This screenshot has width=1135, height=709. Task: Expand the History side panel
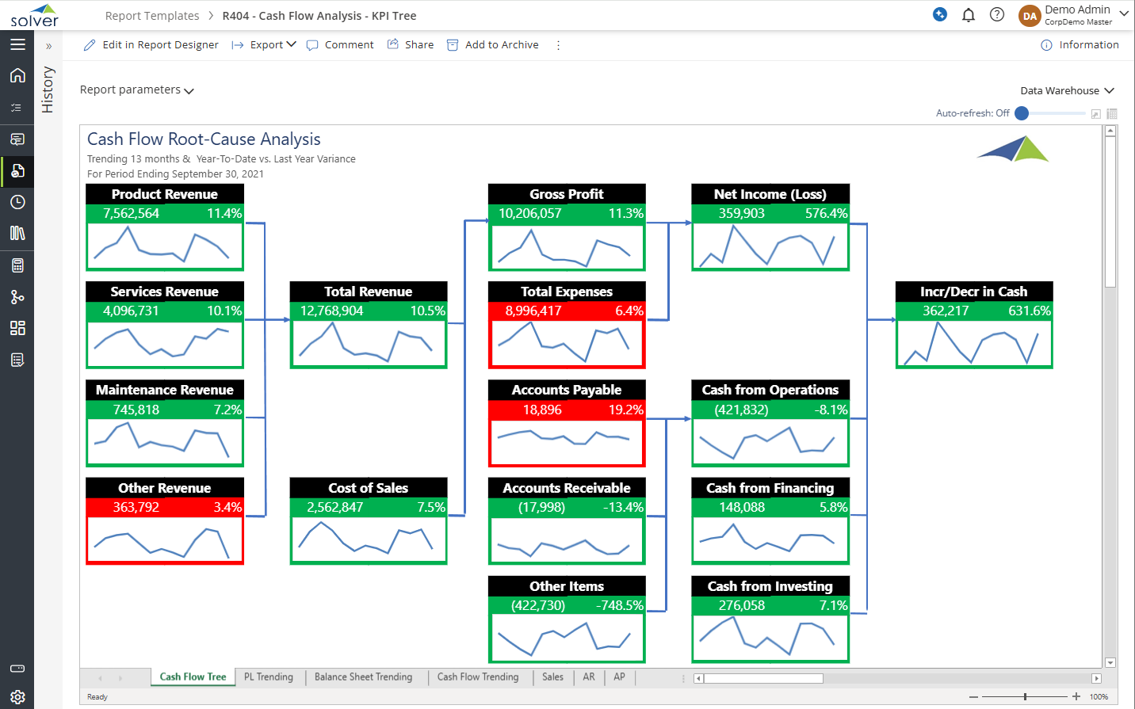click(x=48, y=46)
